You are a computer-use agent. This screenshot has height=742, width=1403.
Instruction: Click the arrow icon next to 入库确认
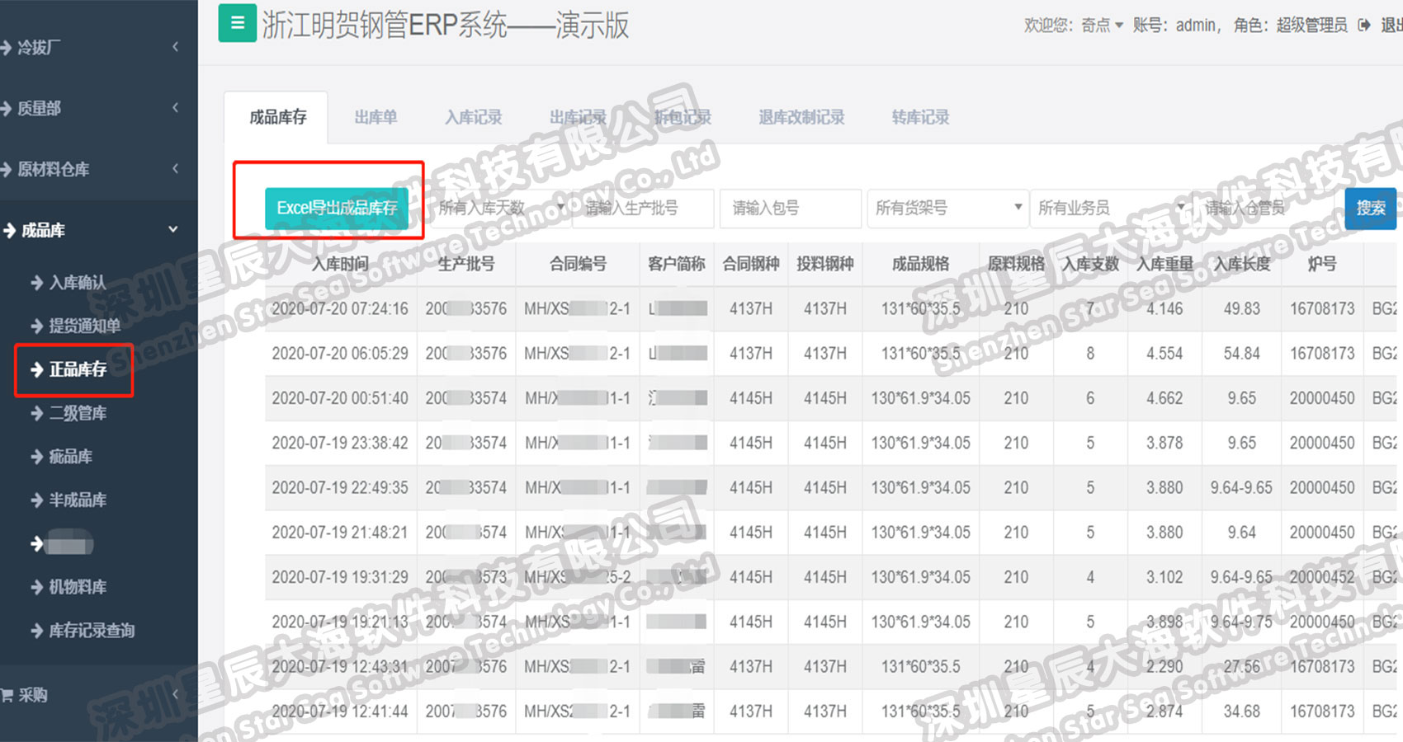point(37,283)
